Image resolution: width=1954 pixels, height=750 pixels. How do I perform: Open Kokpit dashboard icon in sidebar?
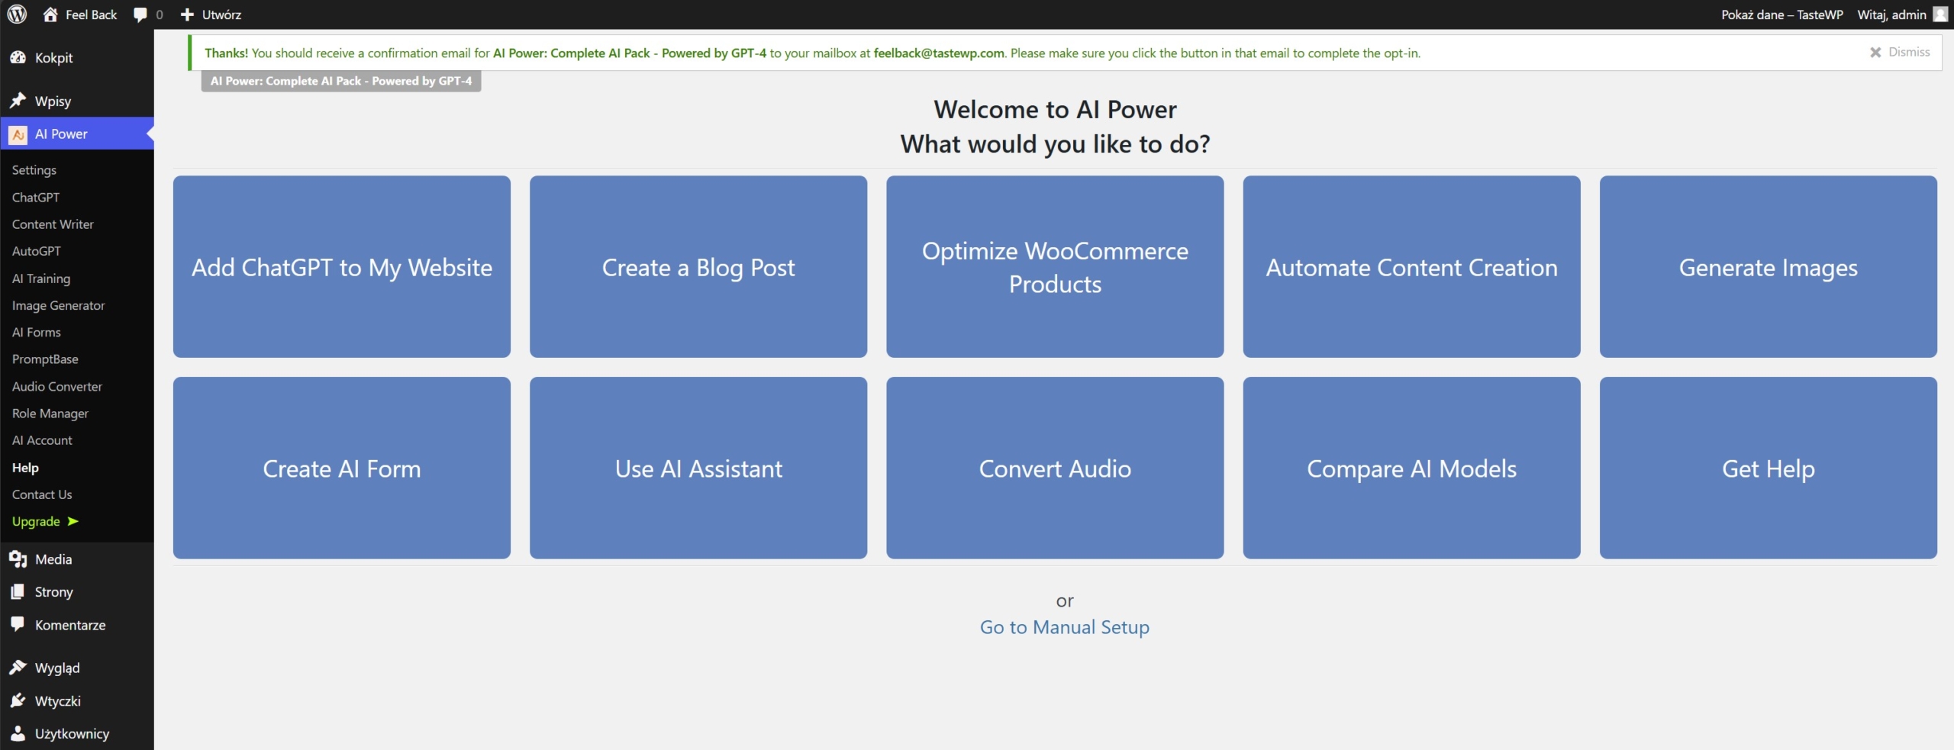(x=18, y=58)
